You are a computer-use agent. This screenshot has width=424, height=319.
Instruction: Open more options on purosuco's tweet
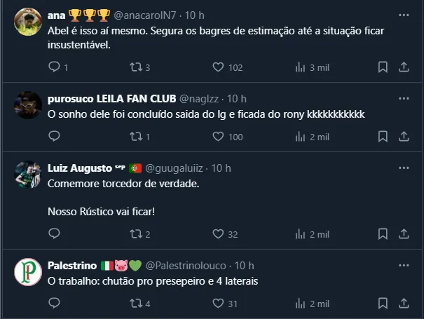(404, 98)
